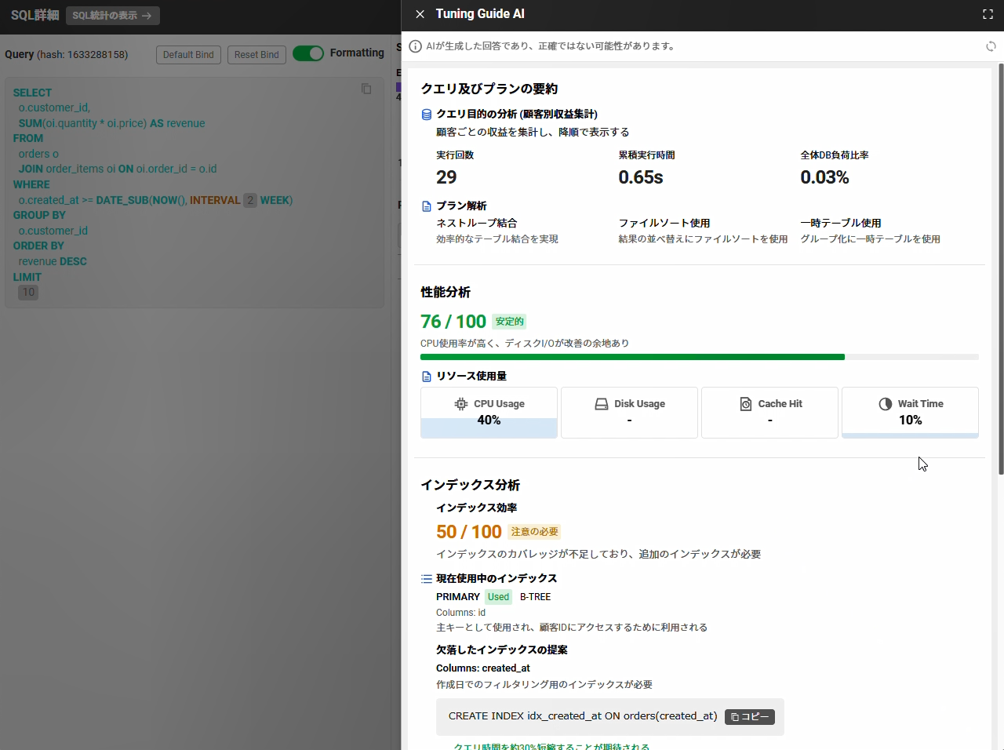The image size is (1004, 750).
Task: Click the disk icon in Disk Usage card
Action: tap(602, 404)
